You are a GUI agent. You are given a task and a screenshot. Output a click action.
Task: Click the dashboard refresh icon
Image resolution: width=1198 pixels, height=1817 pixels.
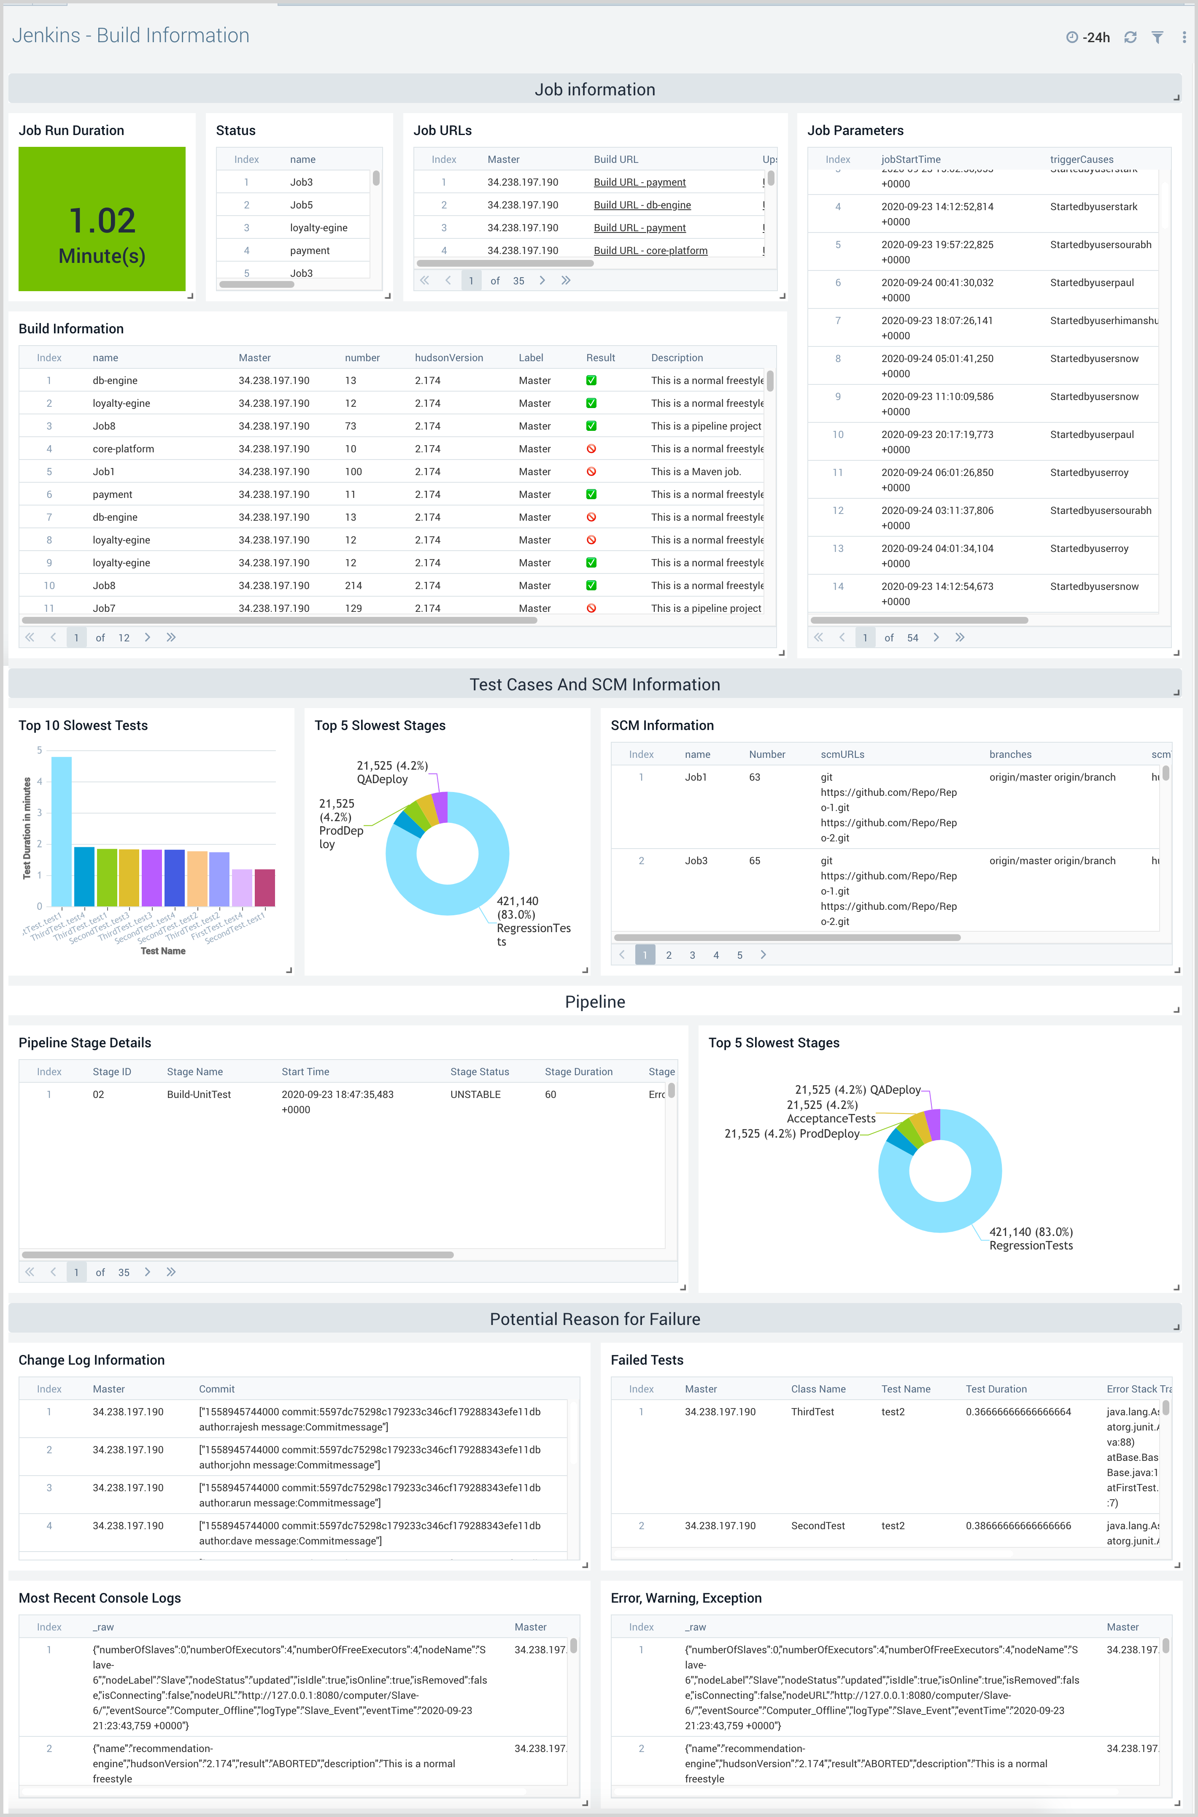1130,38
